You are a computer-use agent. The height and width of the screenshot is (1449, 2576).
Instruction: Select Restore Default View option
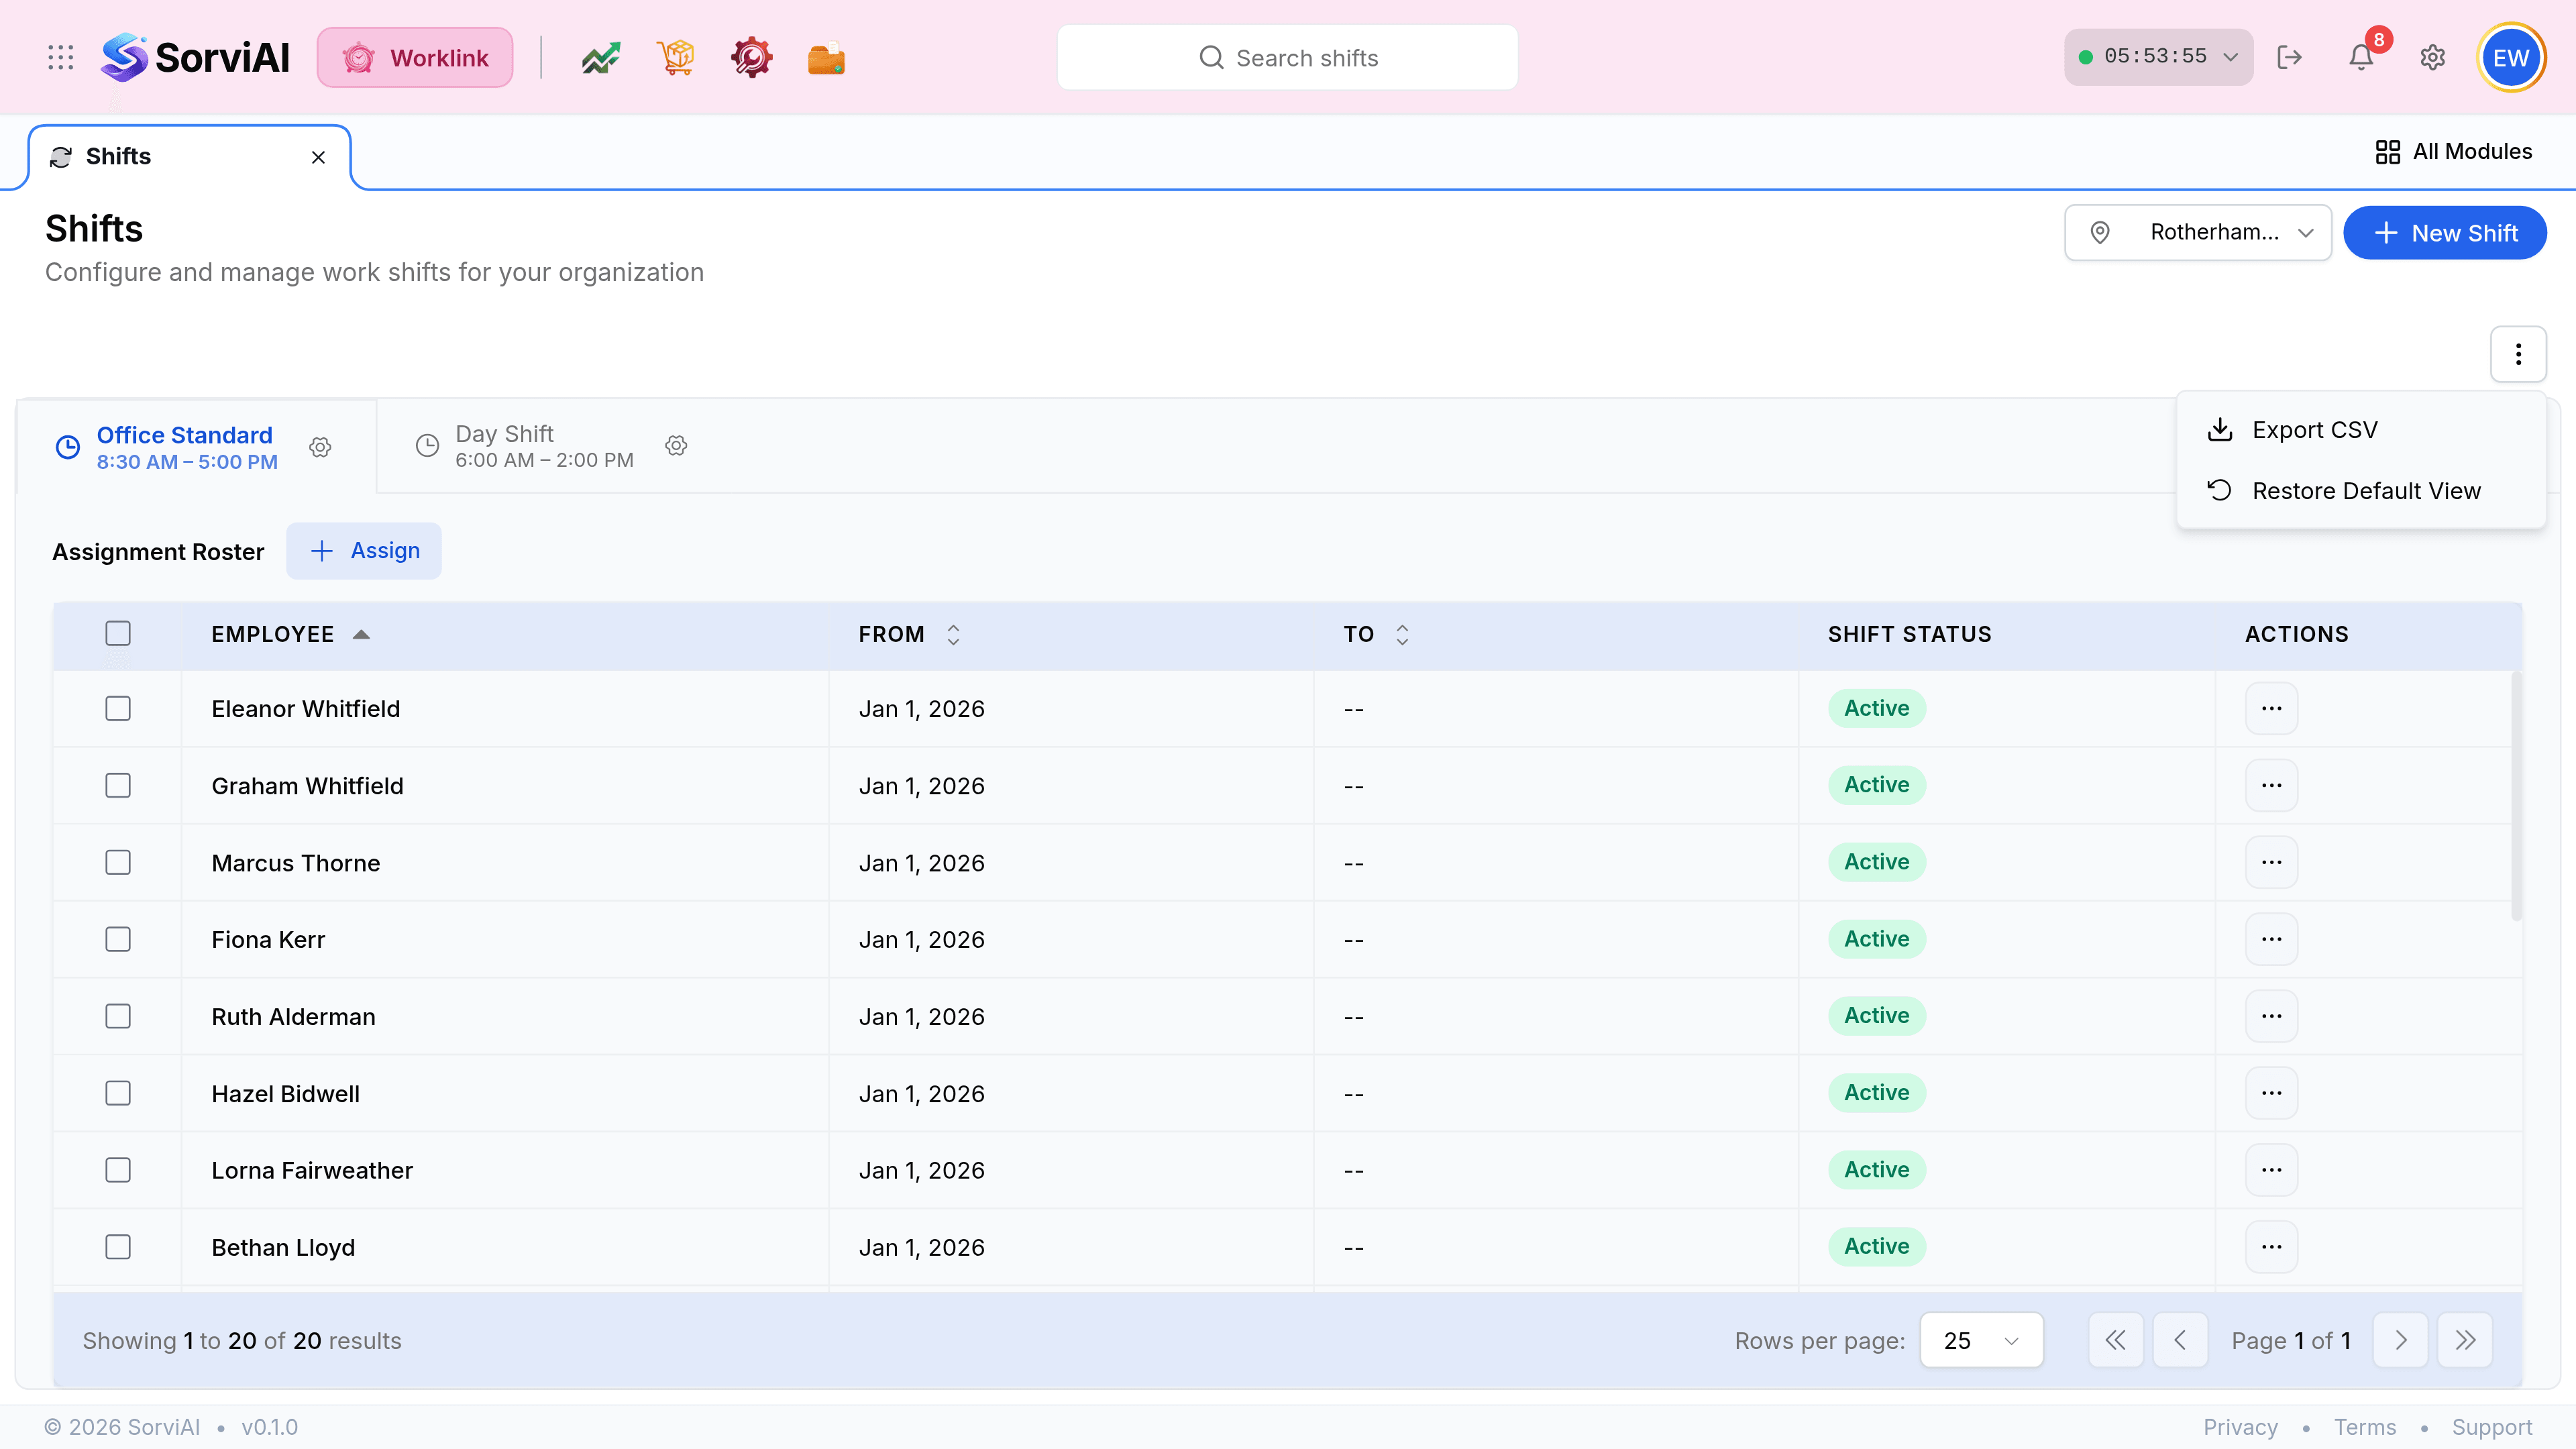point(2360,491)
